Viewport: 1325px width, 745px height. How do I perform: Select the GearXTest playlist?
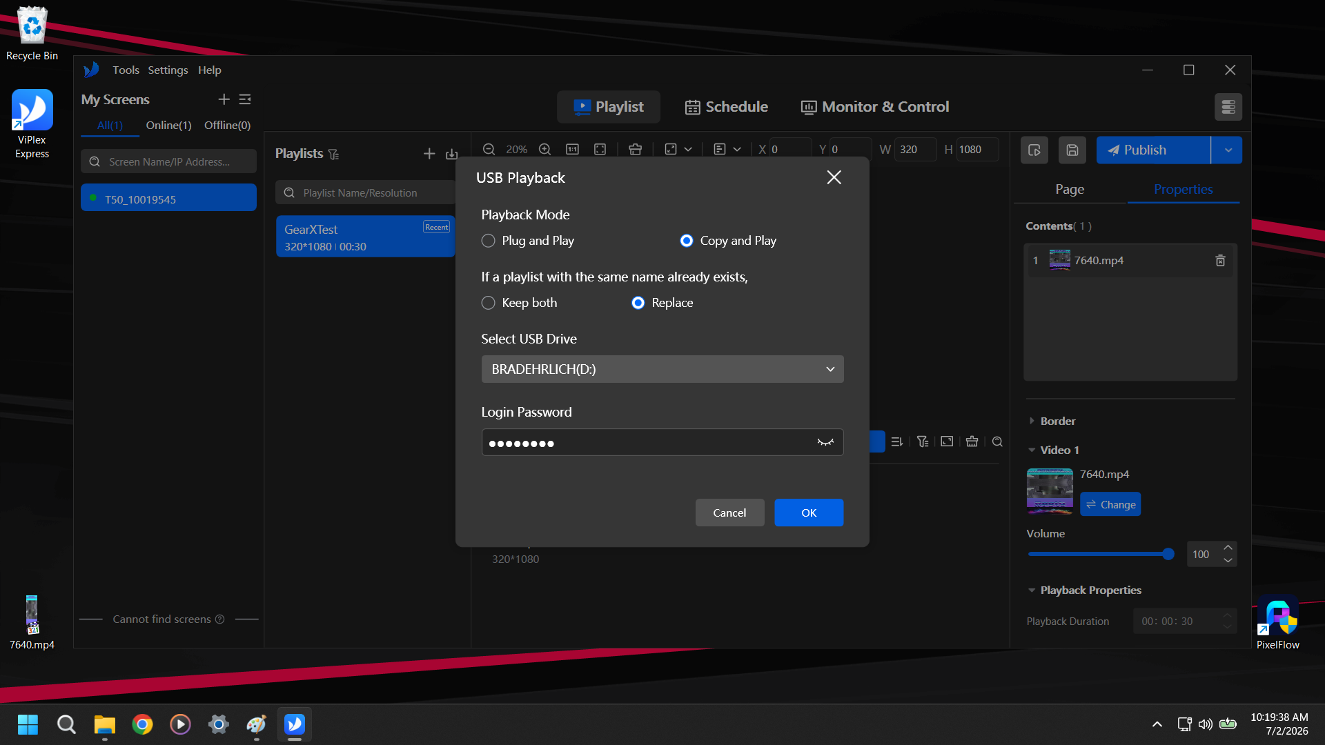click(x=365, y=237)
